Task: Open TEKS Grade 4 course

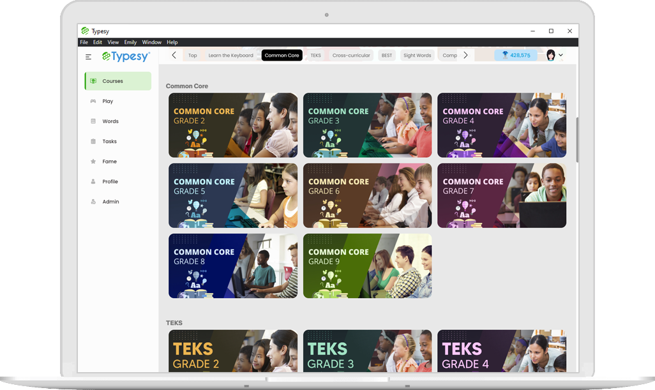Action: [x=502, y=351]
